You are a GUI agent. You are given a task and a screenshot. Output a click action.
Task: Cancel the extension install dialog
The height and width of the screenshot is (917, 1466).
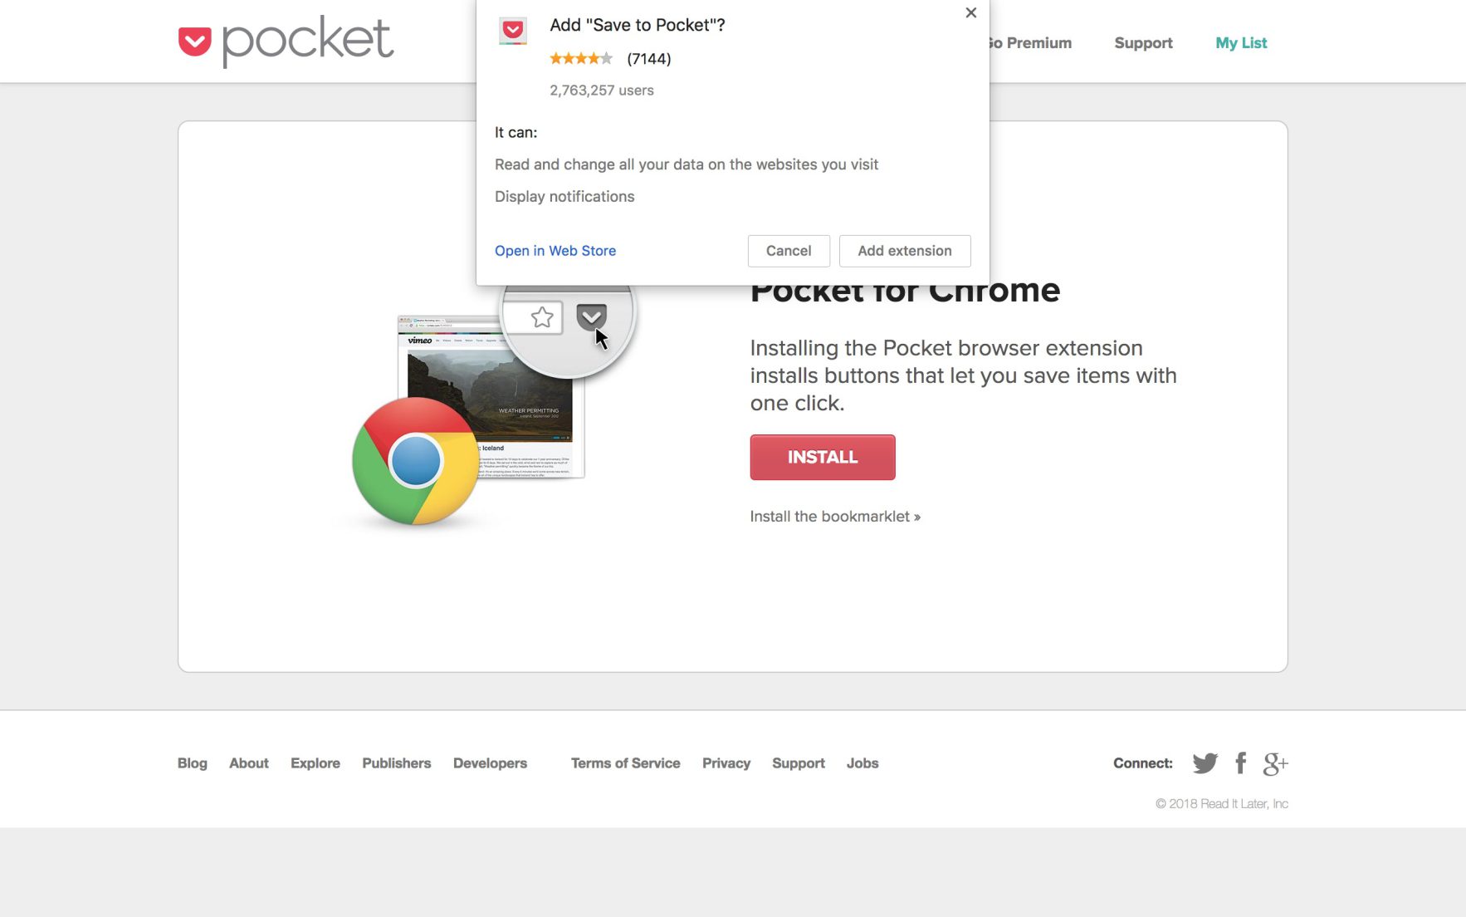pyautogui.click(x=788, y=251)
